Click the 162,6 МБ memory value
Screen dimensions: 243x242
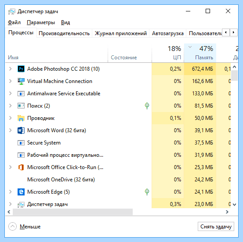pyautogui.click(x=203, y=81)
